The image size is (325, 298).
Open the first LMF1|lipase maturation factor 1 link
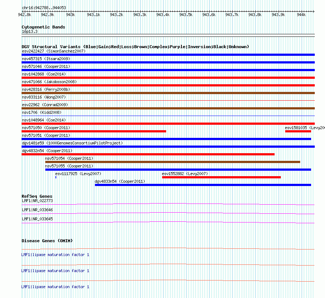click(x=56, y=255)
